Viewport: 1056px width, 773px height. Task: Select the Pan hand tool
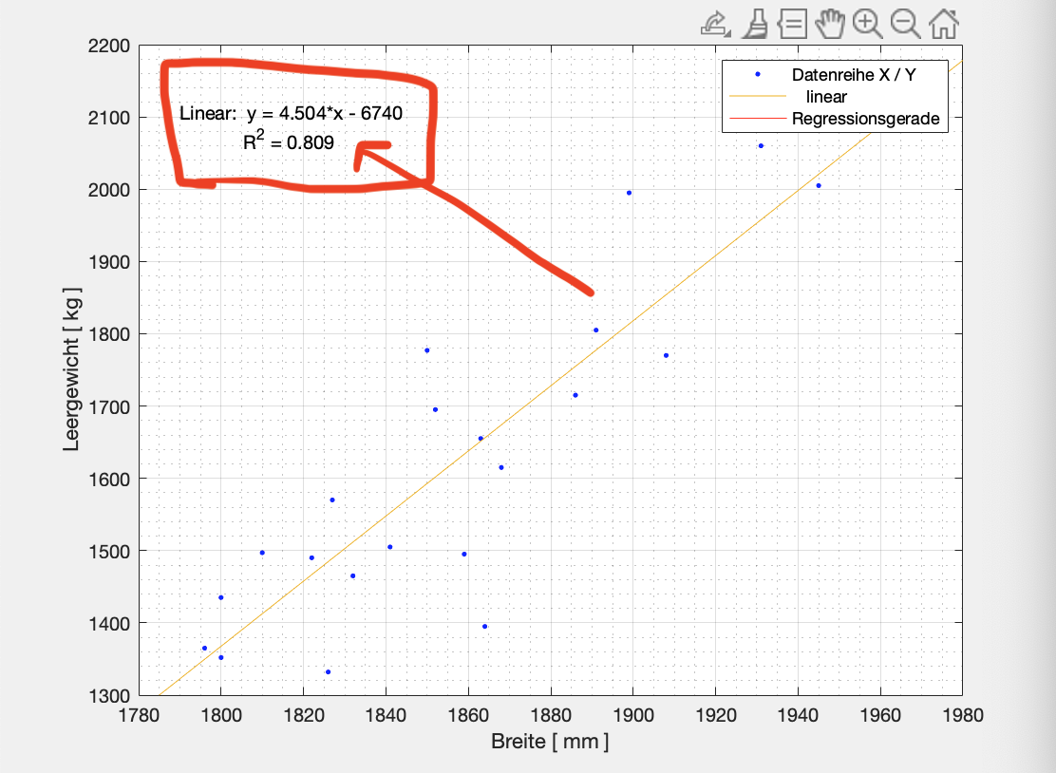pos(831,23)
